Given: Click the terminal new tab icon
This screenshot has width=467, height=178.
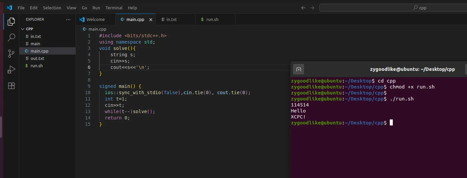Looking at the screenshot, I should 299,70.
